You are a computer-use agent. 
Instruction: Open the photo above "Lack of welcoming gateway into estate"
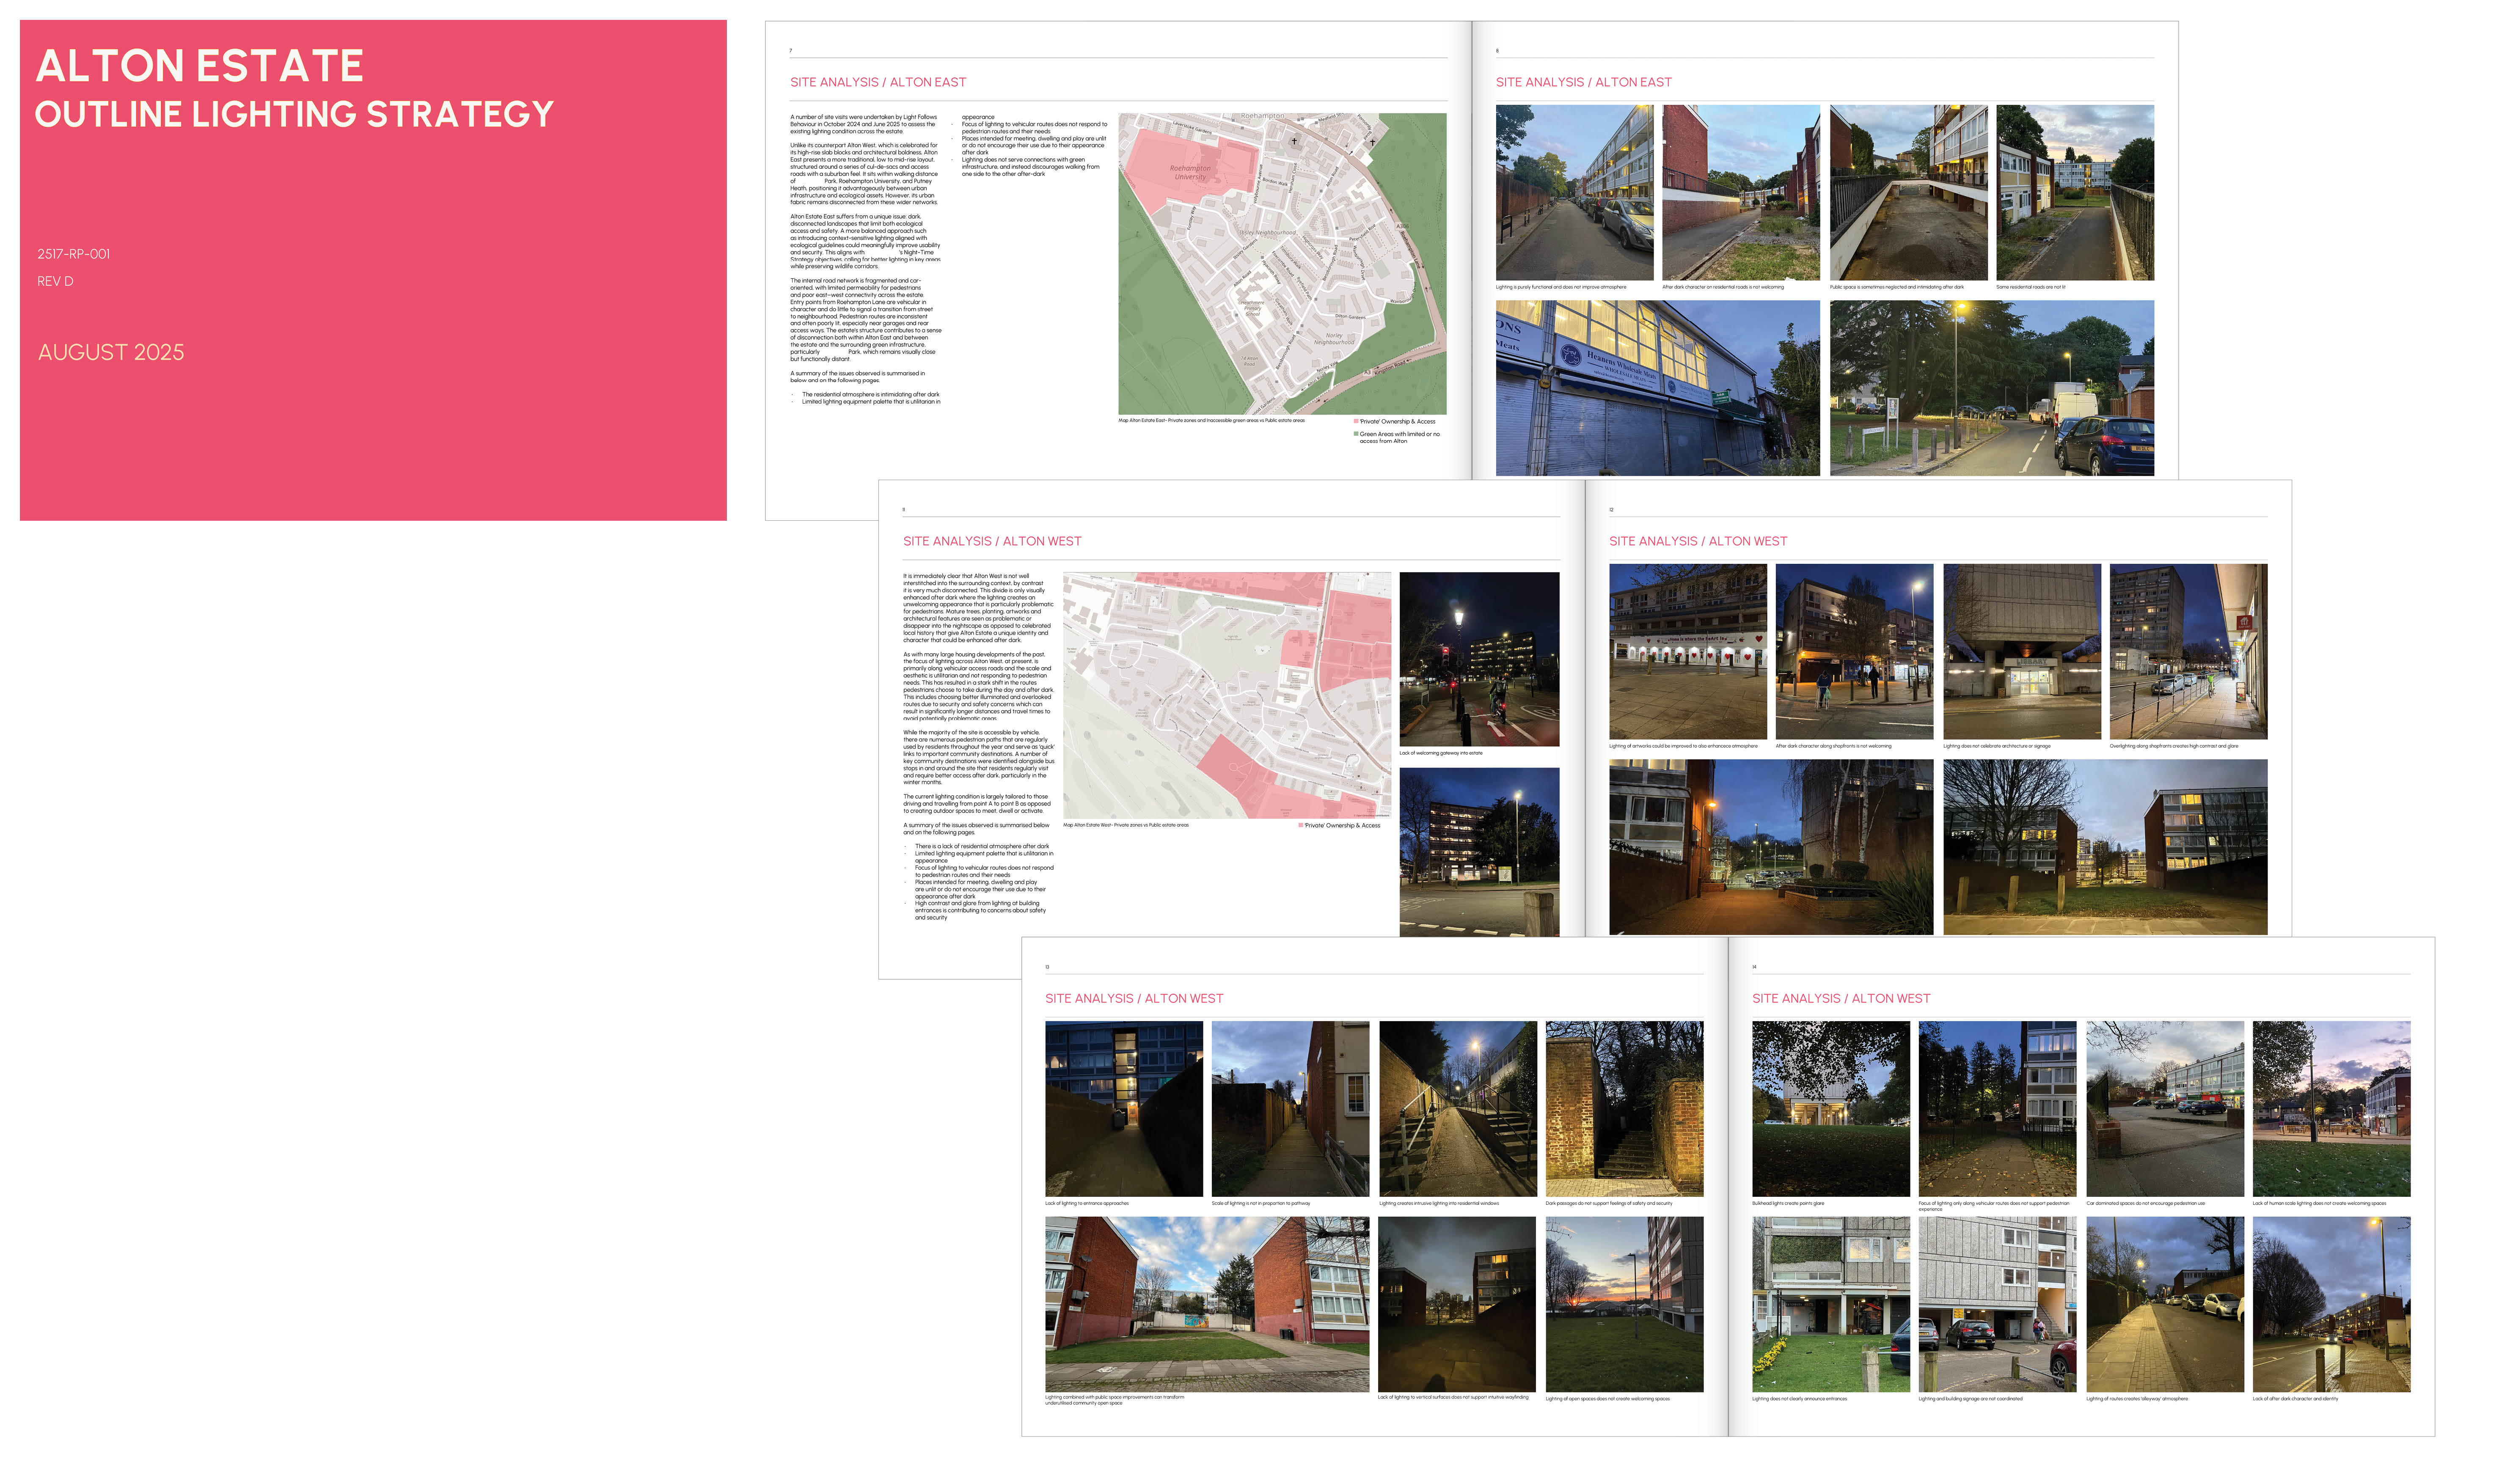1479,659
